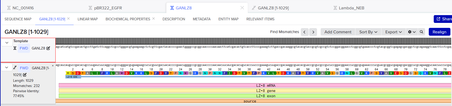The width and height of the screenshot is (452, 106).
Task: Close the Biochemical Properties tab
Action: click(x=154, y=18)
